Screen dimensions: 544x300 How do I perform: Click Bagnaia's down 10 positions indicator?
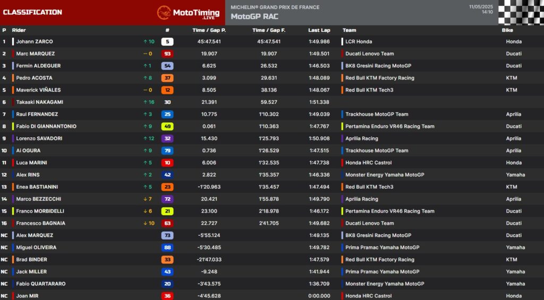pos(149,223)
